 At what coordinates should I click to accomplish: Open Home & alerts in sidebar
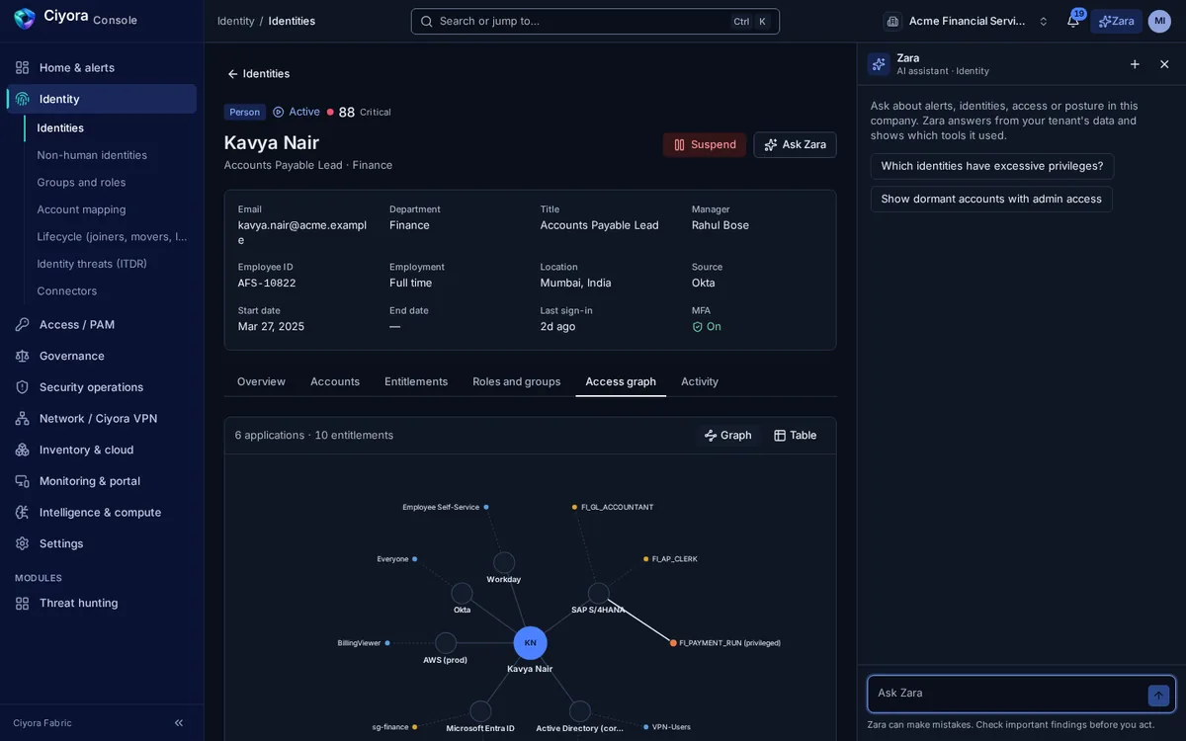tap(102, 67)
